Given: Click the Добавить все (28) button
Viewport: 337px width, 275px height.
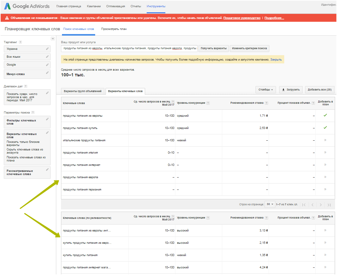Looking at the screenshot, I should point(320,90).
